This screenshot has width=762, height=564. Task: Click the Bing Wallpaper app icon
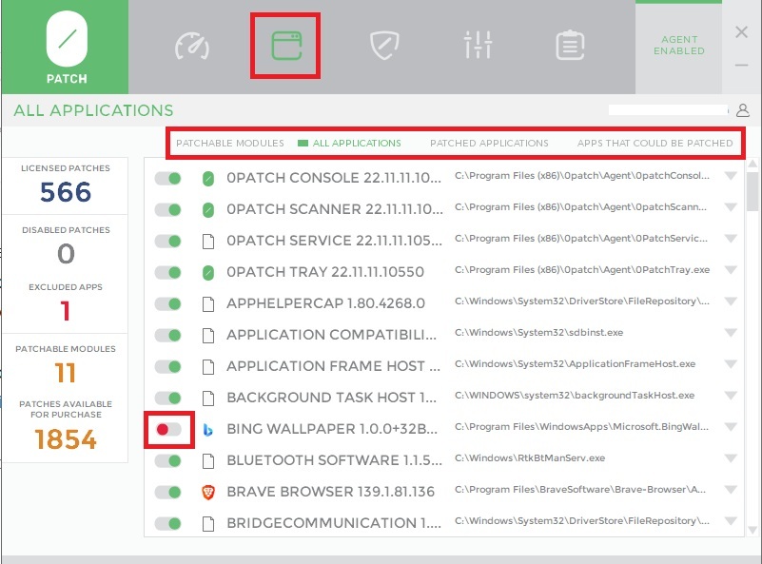tap(208, 430)
